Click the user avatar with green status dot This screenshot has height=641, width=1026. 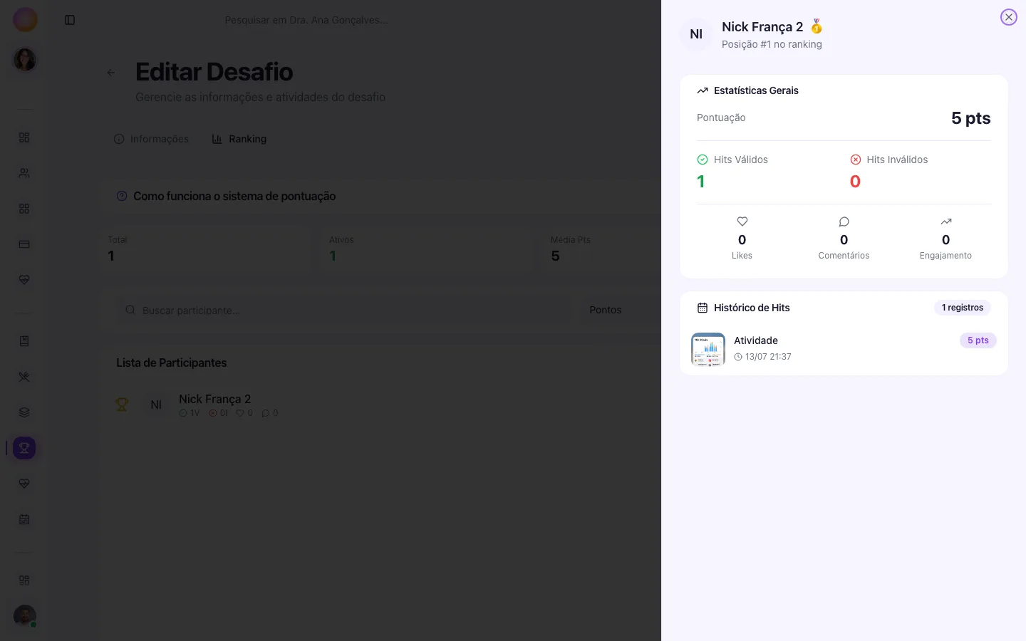pyautogui.click(x=25, y=616)
